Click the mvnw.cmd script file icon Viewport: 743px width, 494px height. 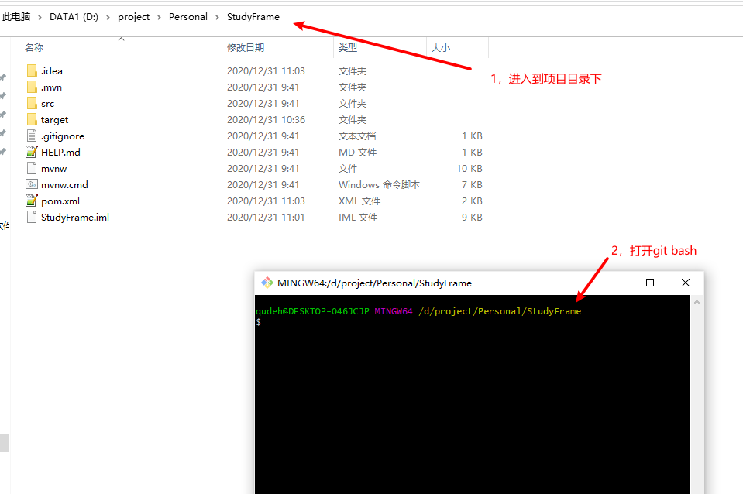pos(32,184)
